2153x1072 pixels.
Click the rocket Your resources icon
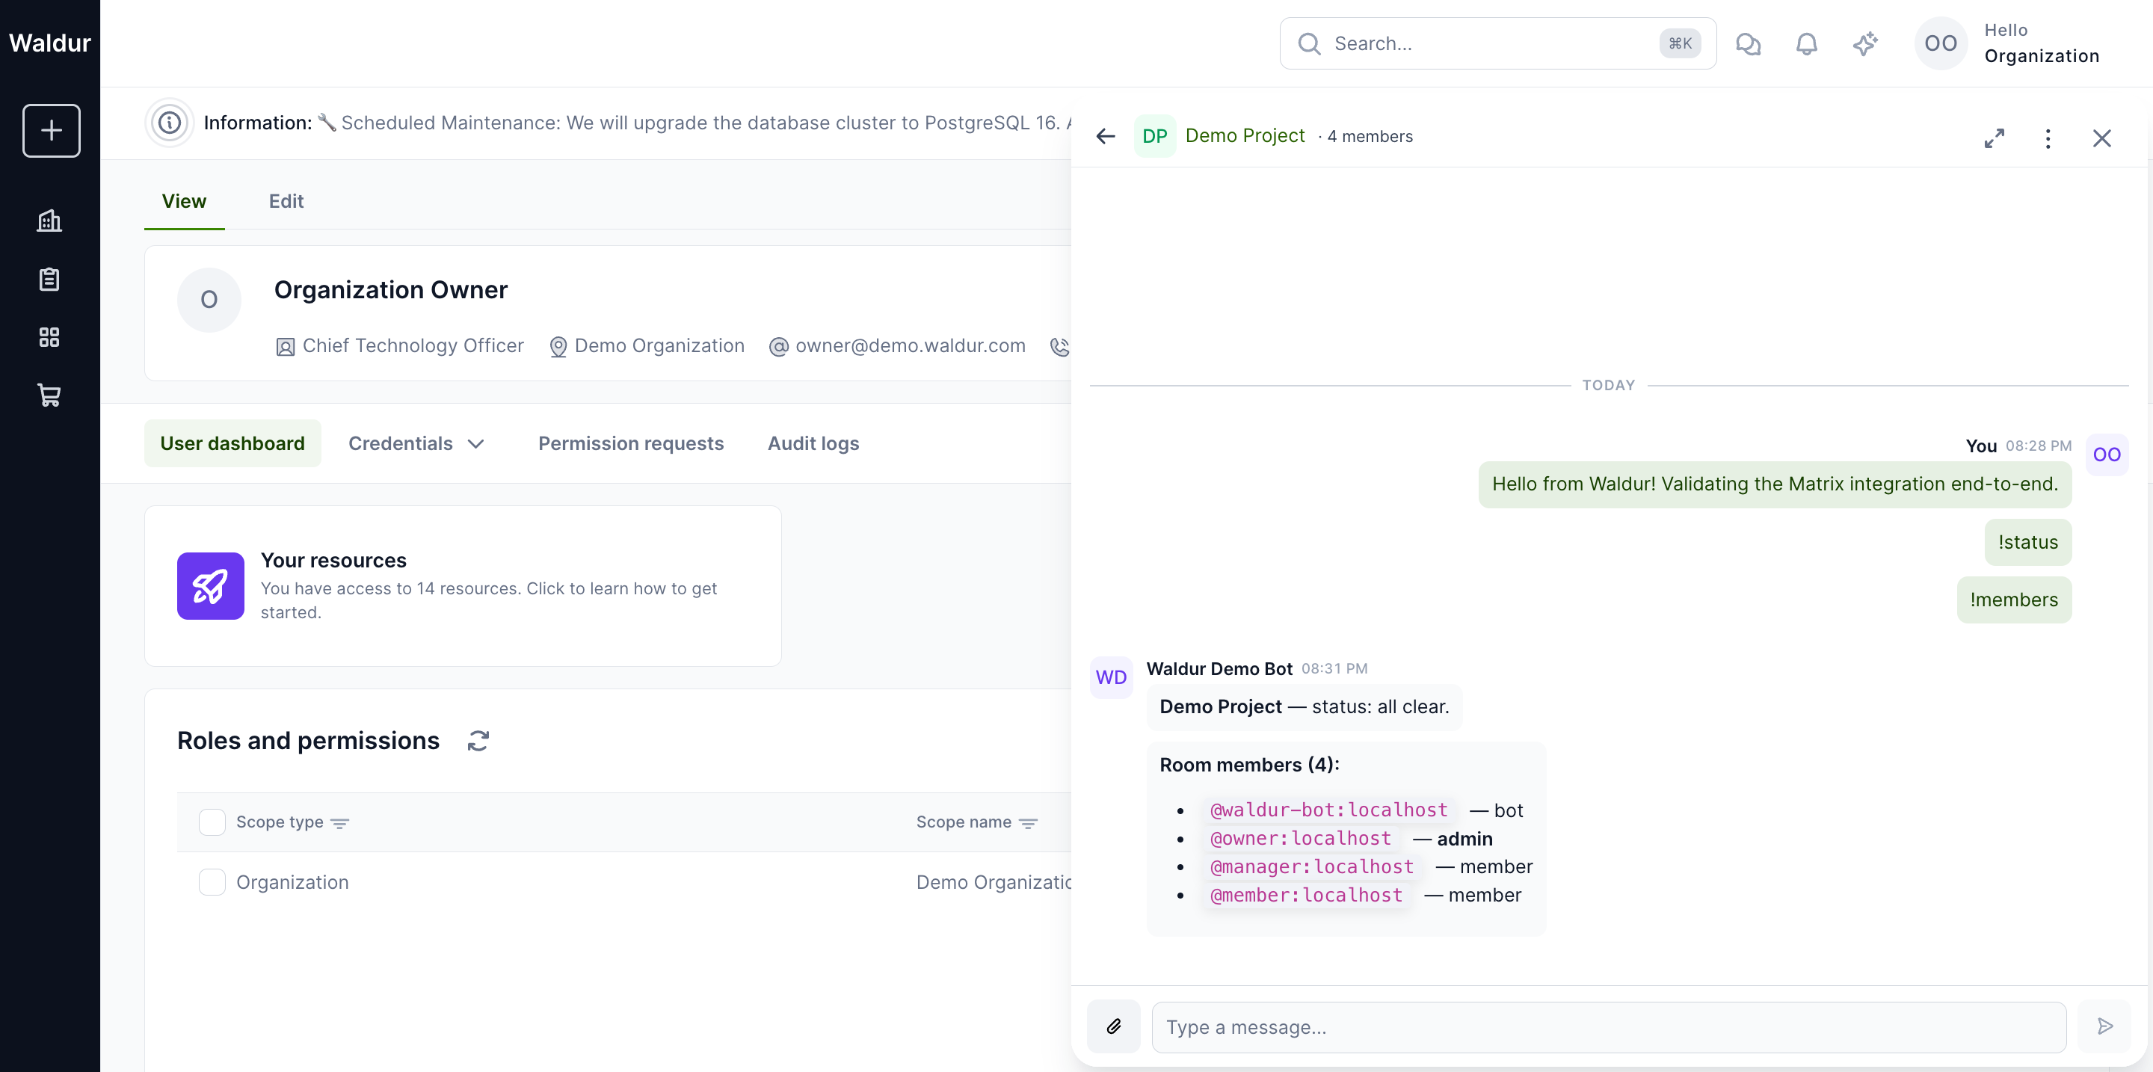[x=211, y=586]
